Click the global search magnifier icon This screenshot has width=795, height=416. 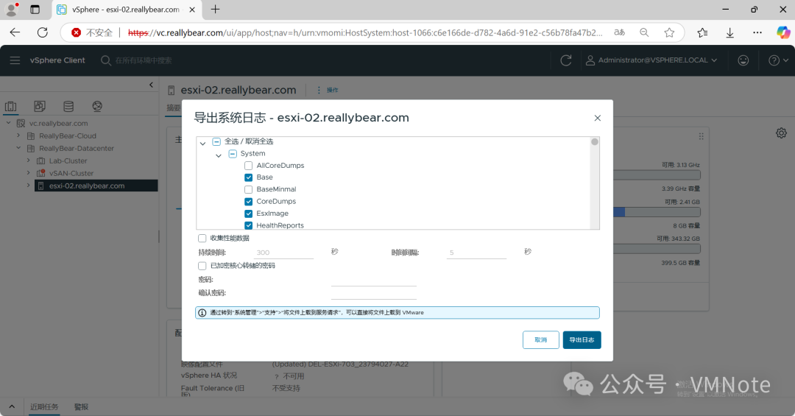click(x=105, y=60)
